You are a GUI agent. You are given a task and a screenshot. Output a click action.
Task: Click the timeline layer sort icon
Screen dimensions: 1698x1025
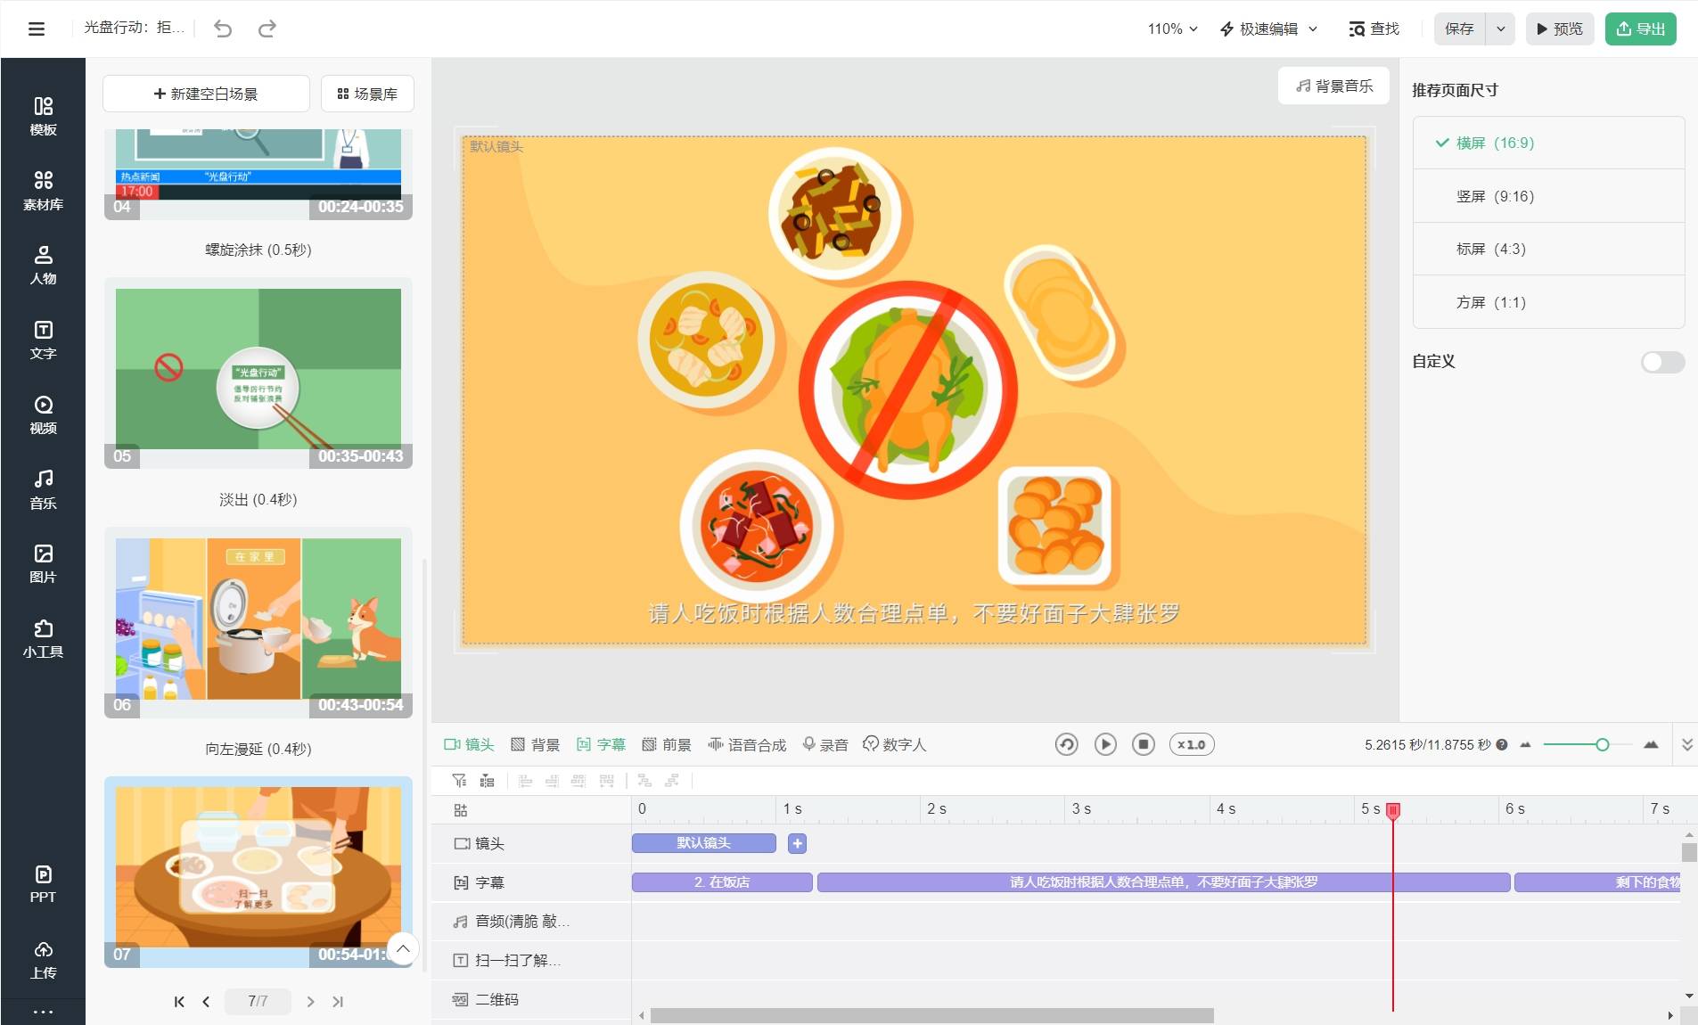[487, 781]
